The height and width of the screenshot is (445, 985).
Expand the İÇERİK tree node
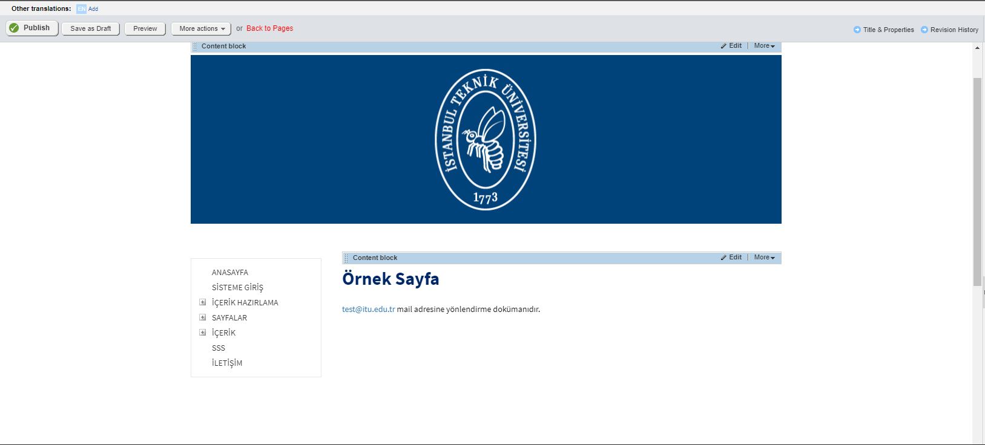click(203, 333)
